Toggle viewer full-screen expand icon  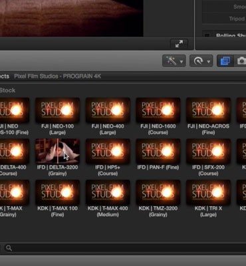click(179, 44)
